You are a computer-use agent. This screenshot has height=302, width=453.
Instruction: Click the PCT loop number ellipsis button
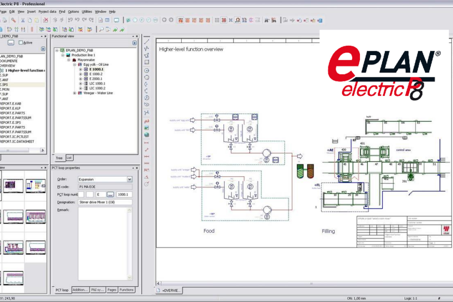(111, 194)
